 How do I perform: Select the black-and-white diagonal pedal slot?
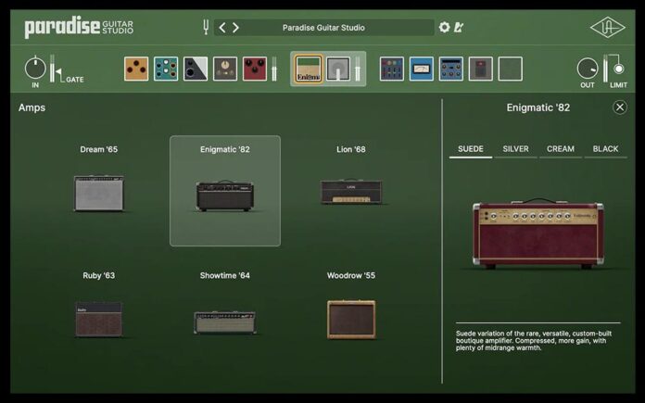pos(196,69)
